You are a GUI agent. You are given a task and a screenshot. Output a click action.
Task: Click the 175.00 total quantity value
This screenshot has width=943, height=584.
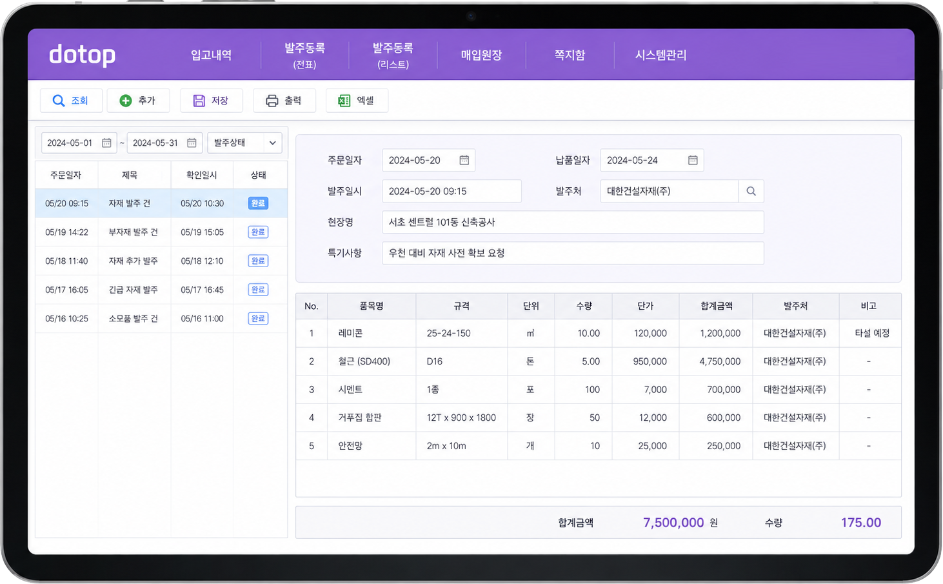click(x=861, y=523)
